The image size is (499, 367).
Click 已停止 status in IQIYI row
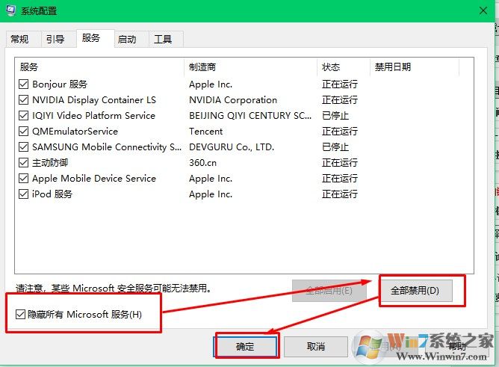335,116
